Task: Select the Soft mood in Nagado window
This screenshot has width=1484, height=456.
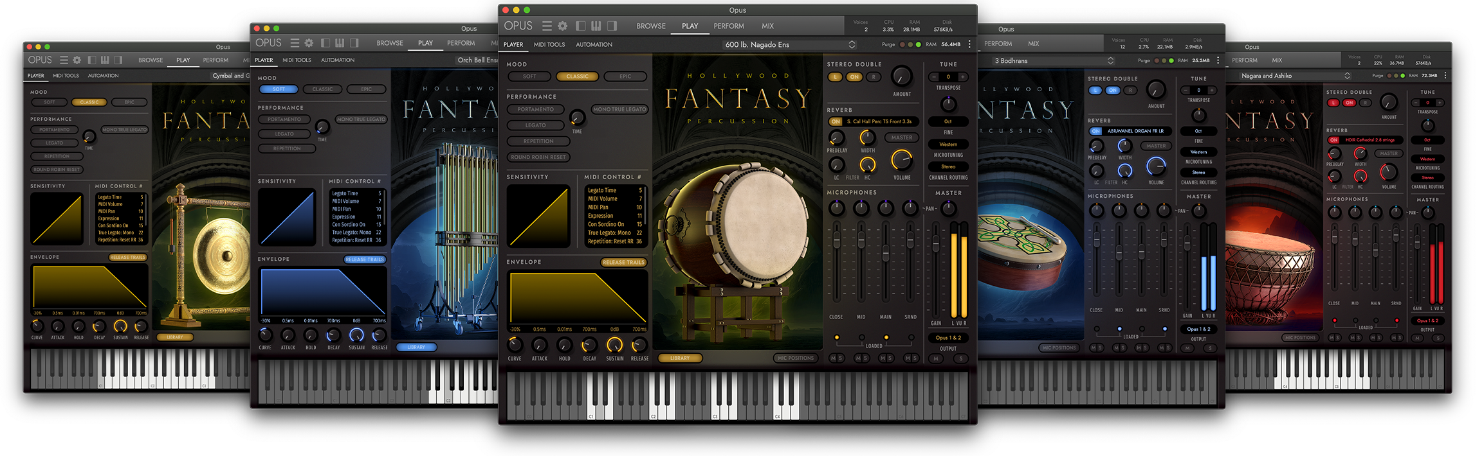Action: point(529,76)
